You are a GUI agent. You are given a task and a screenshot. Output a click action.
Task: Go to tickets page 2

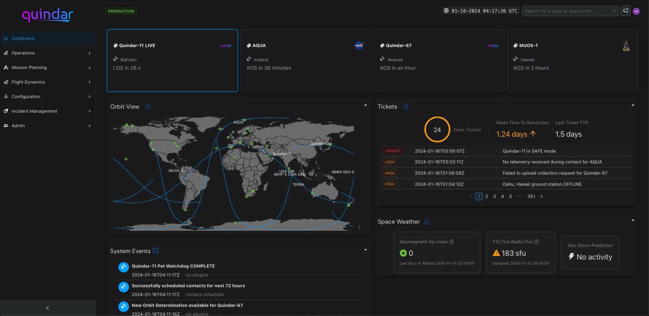point(487,197)
